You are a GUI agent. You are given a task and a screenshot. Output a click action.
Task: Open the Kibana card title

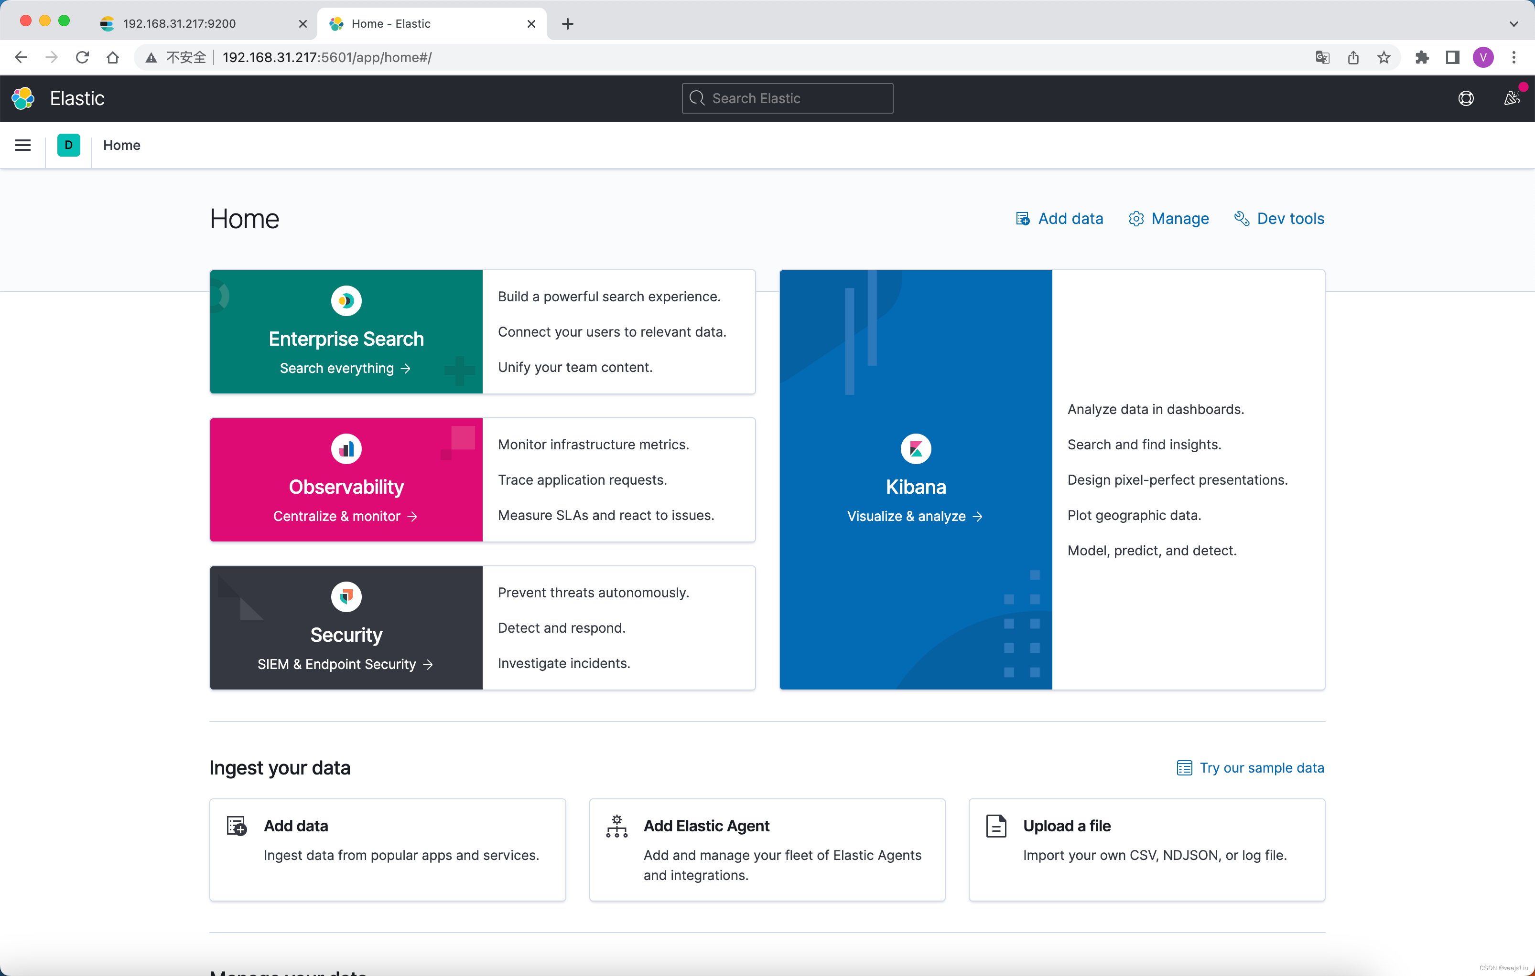pos(915,487)
